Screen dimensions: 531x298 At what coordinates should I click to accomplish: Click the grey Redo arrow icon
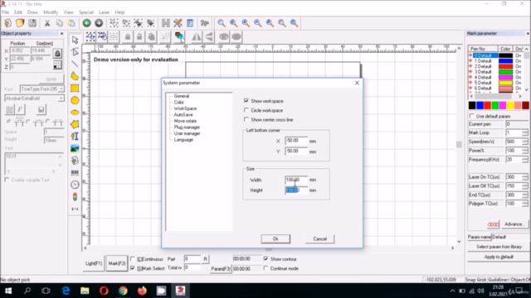(99, 23)
